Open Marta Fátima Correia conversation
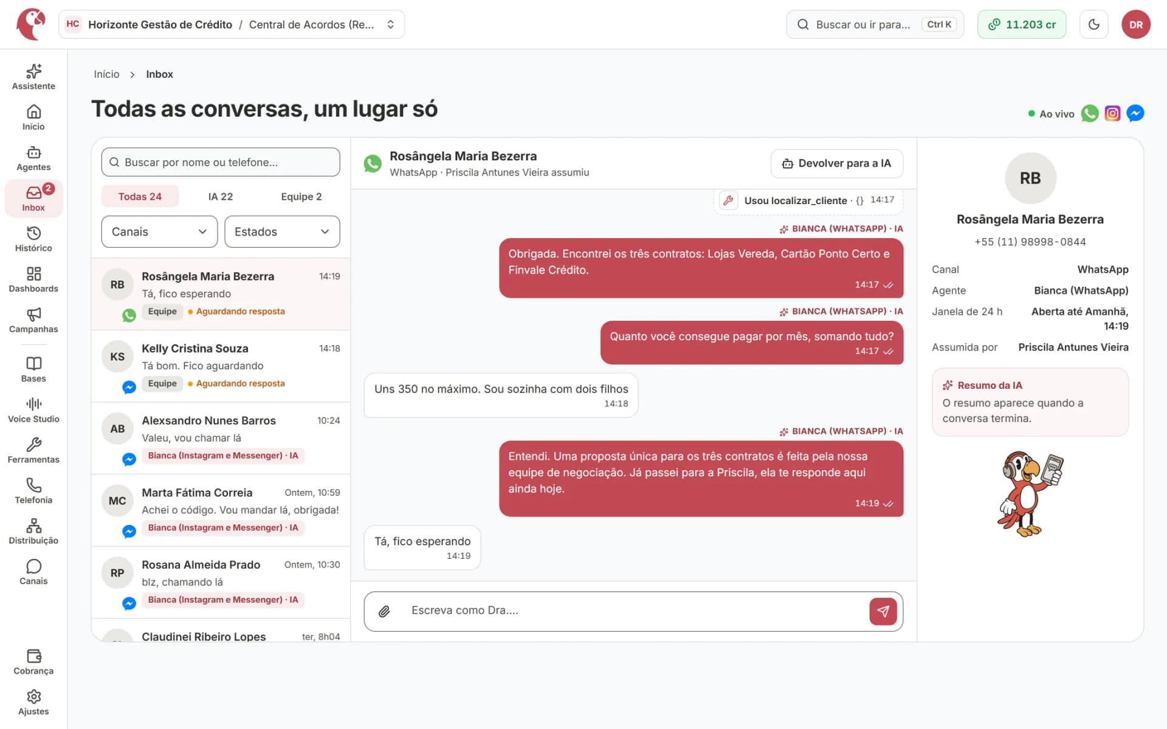The width and height of the screenshot is (1167, 729). point(221,511)
